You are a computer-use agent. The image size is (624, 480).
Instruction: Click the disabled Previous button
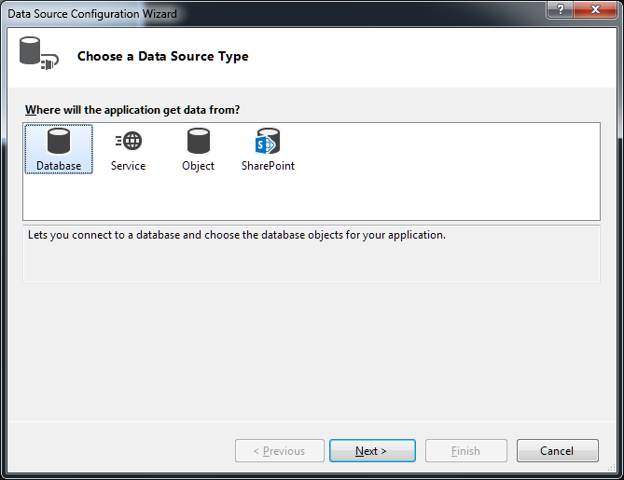click(x=280, y=450)
